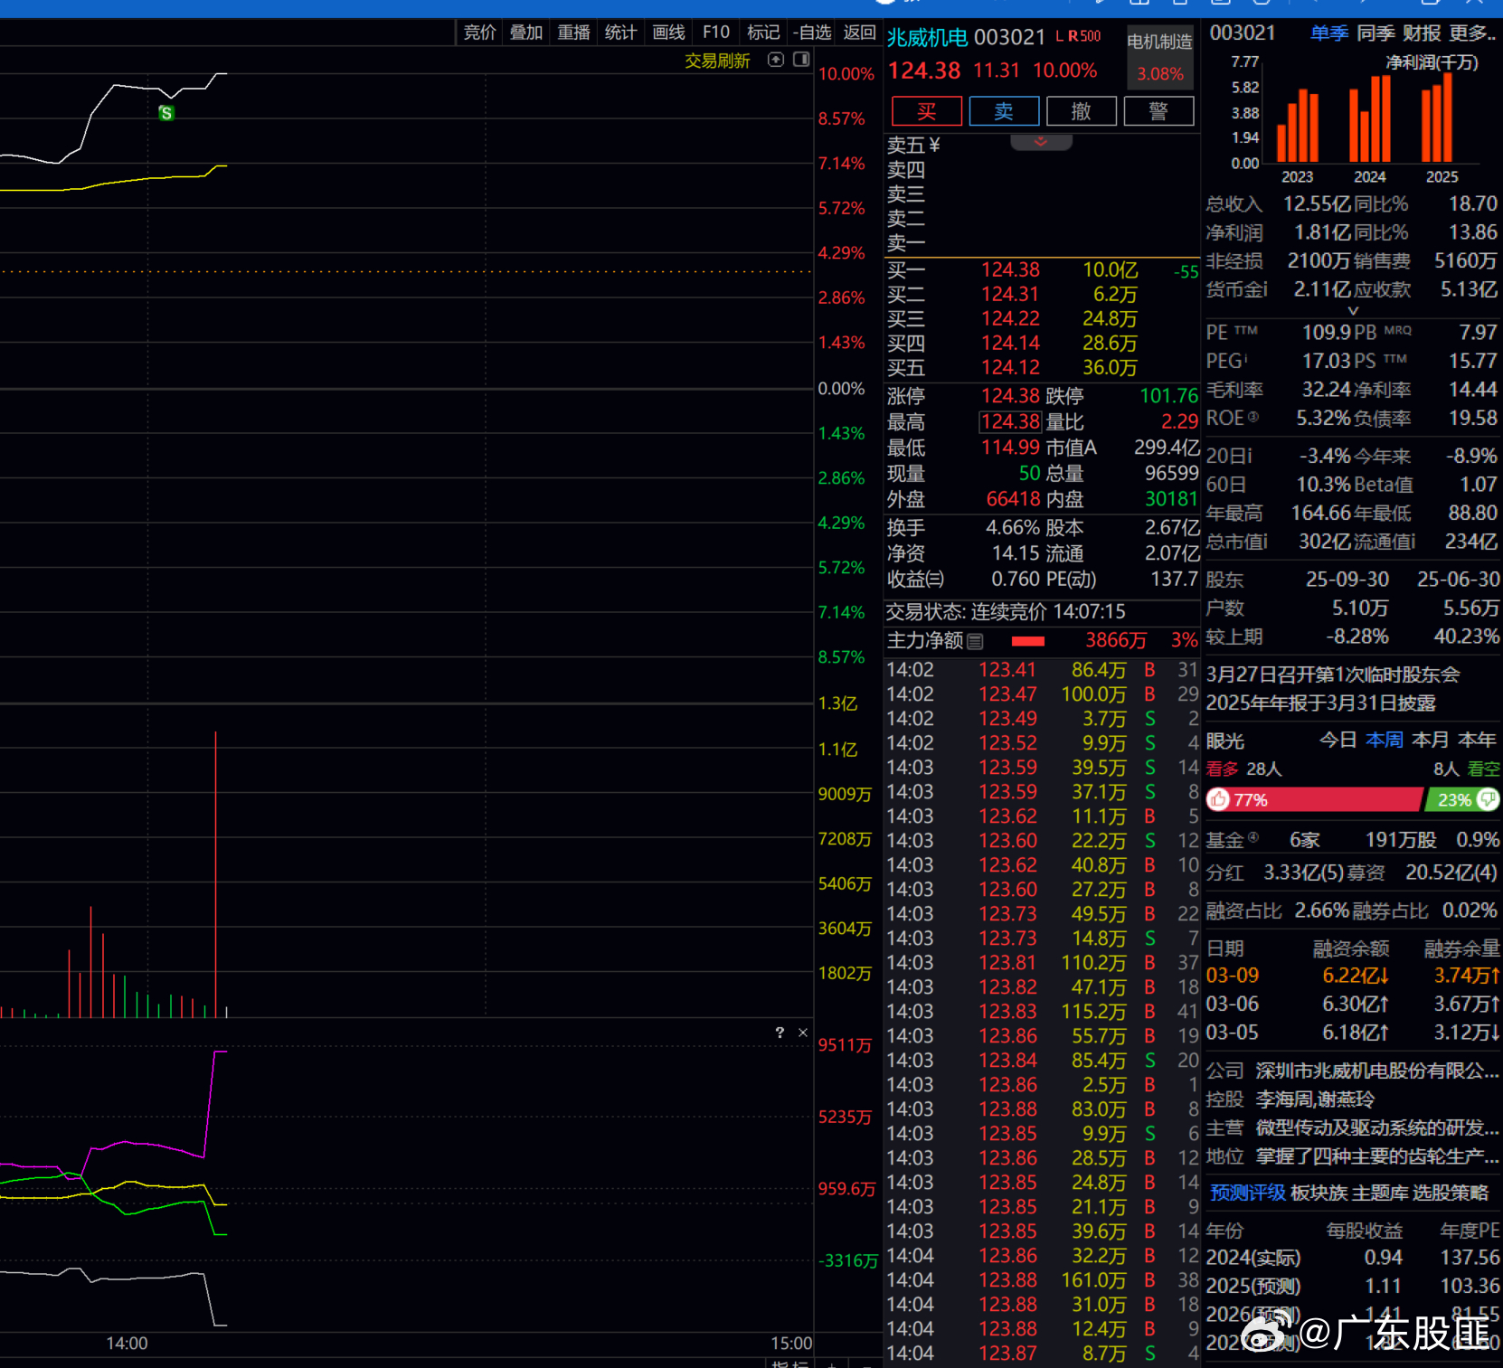Click the 标记 mark tool
This screenshot has height=1368, width=1503.
pyautogui.click(x=763, y=33)
